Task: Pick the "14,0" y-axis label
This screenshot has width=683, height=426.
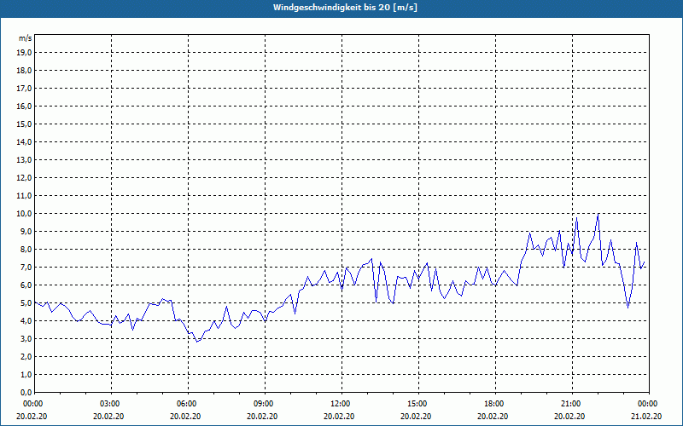Action: tap(24, 141)
